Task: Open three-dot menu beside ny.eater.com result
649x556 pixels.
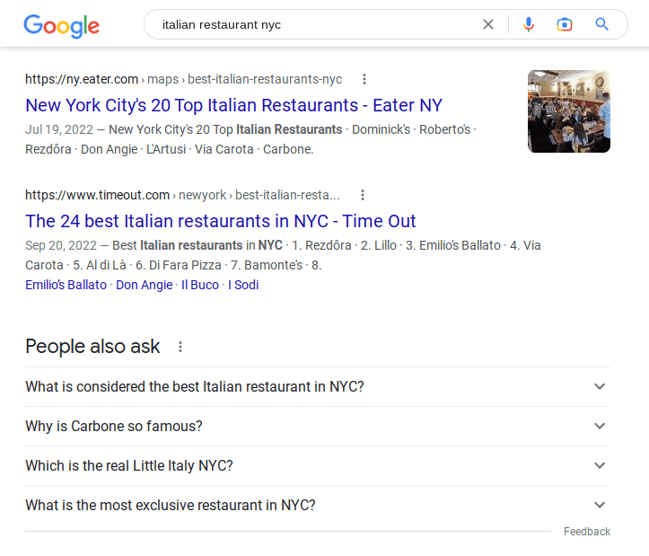Action: (364, 79)
